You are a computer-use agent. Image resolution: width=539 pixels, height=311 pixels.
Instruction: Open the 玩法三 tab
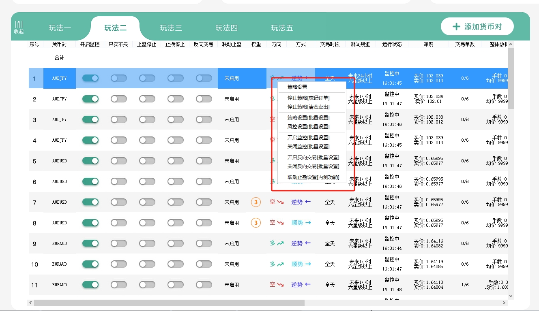(x=171, y=28)
